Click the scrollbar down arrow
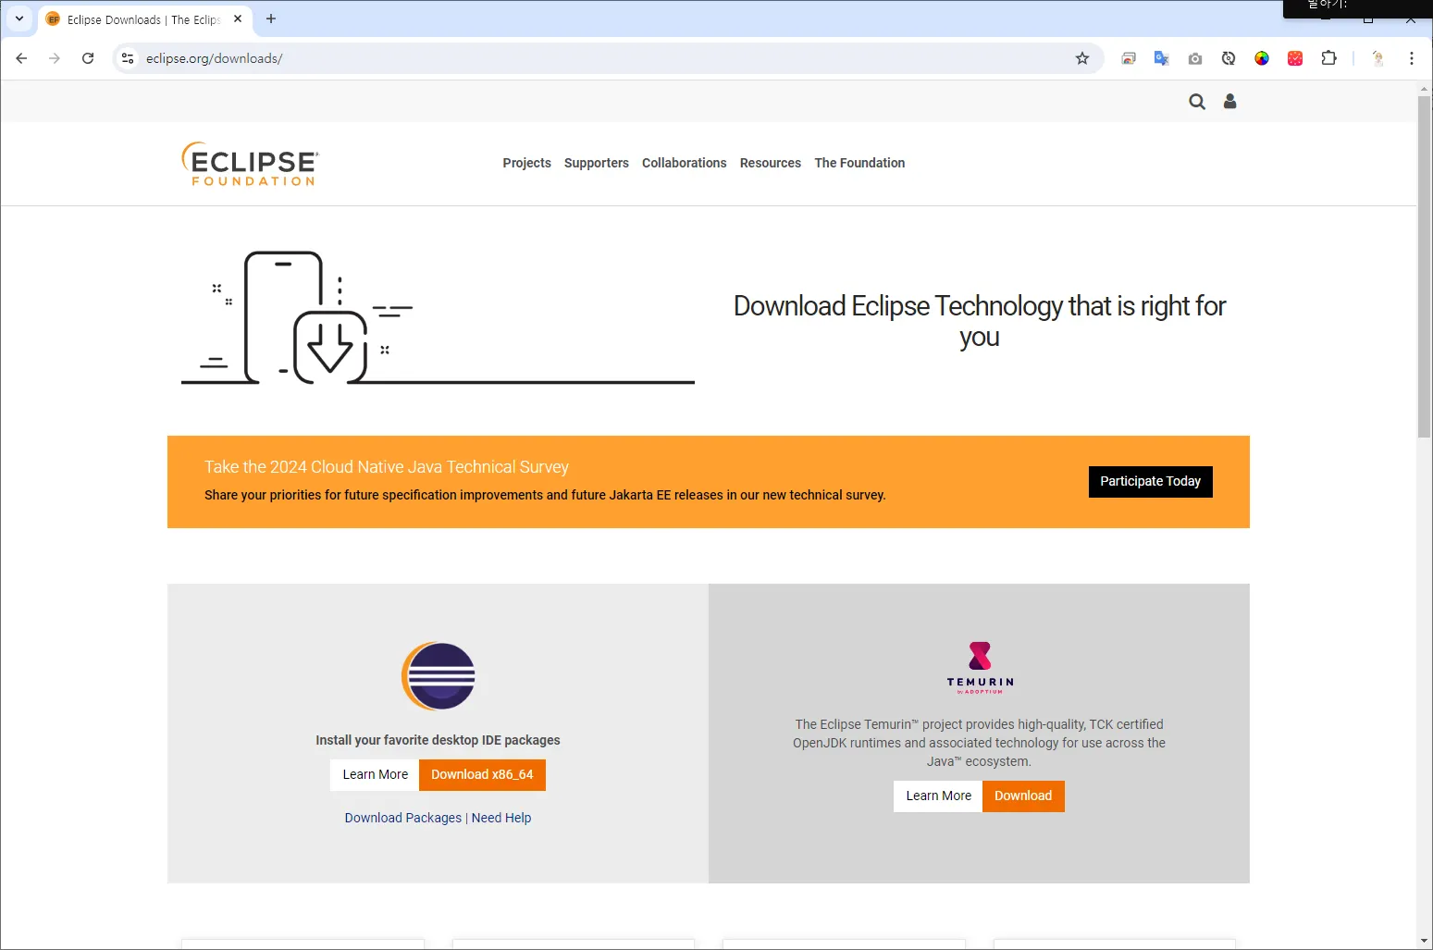Image resolution: width=1433 pixels, height=950 pixels. coord(1425,942)
